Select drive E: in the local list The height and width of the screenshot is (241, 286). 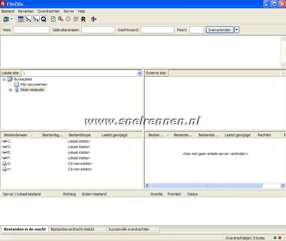7,152
